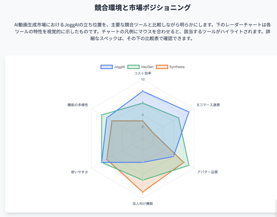Viewport: 277px width, 217px height.
Task: Click the Synthesia legend label
Action: tap(177, 67)
